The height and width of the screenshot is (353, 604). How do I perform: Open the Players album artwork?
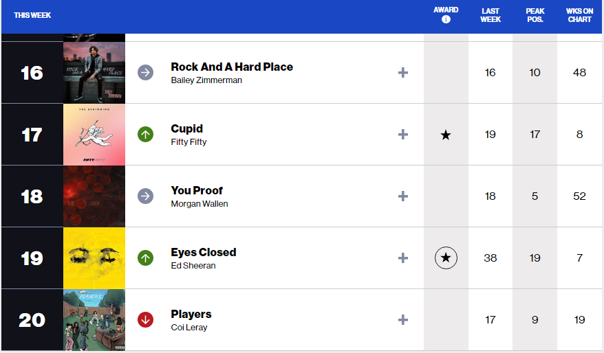pyautogui.click(x=94, y=320)
